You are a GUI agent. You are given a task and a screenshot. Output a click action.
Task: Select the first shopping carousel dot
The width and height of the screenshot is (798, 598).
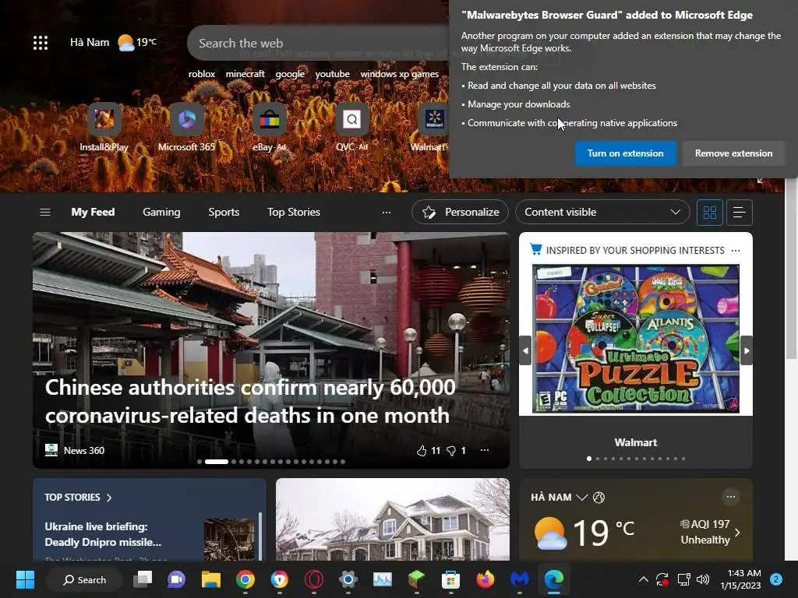click(x=589, y=459)
